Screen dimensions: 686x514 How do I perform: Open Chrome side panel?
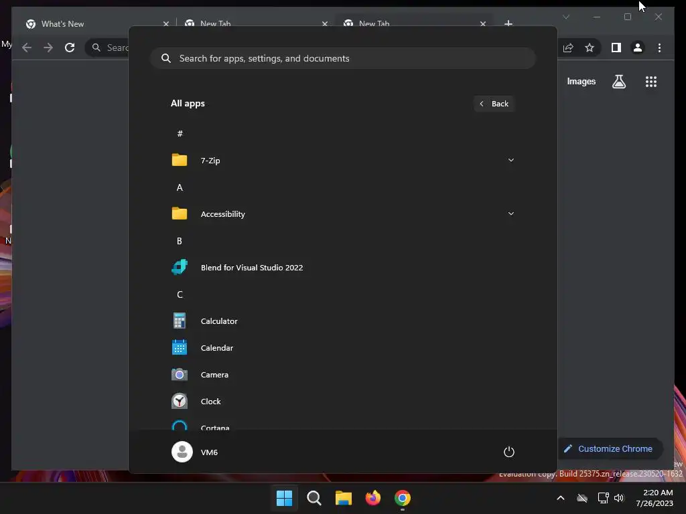point(616,48)
